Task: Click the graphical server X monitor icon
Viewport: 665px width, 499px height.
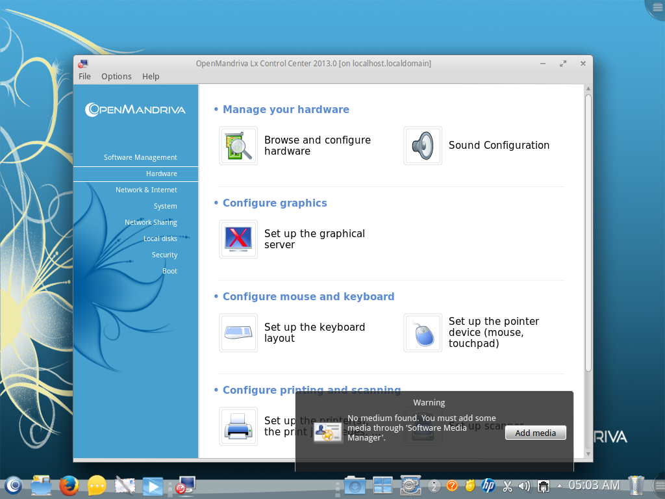Action: (x=238, y=239)
